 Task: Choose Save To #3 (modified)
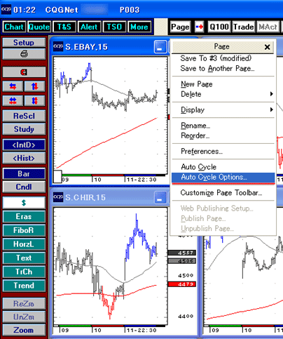coord(223,58)
